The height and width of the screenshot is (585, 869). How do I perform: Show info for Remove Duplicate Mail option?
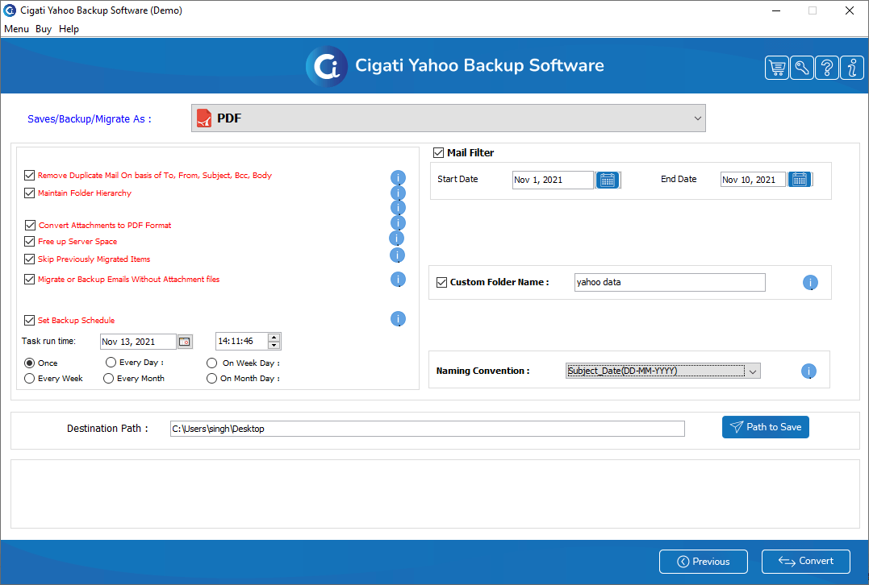(x=398, y=177)
